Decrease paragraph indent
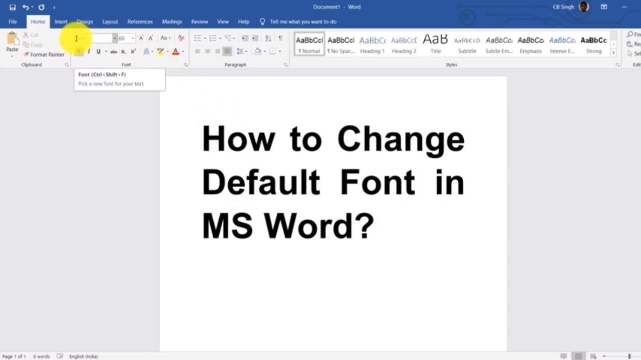Viewport: 641px width, 360px height. pyautogui.click(x=245, y=38)
